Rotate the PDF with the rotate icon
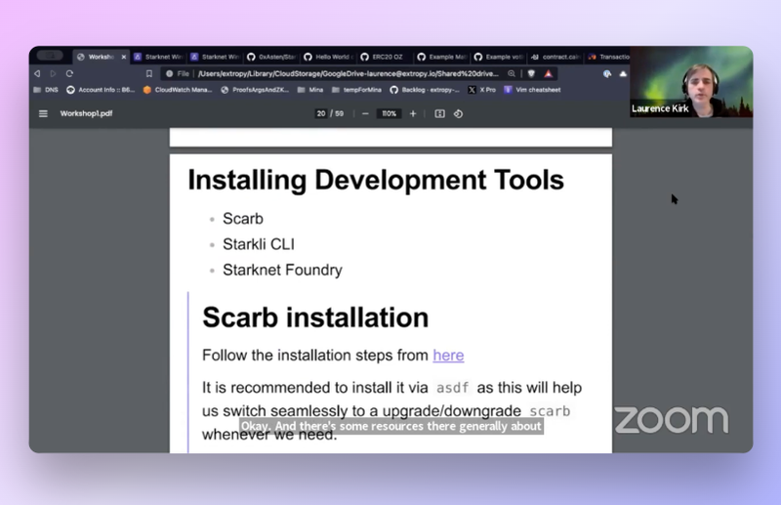Screen dimensions: 781x505 click(458, 113)
